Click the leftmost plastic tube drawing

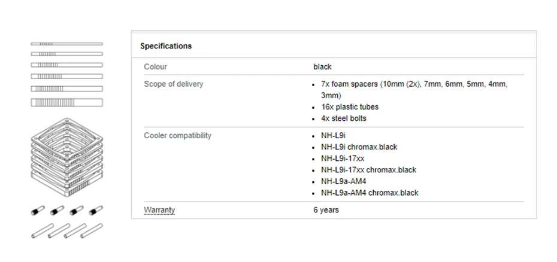39,230
